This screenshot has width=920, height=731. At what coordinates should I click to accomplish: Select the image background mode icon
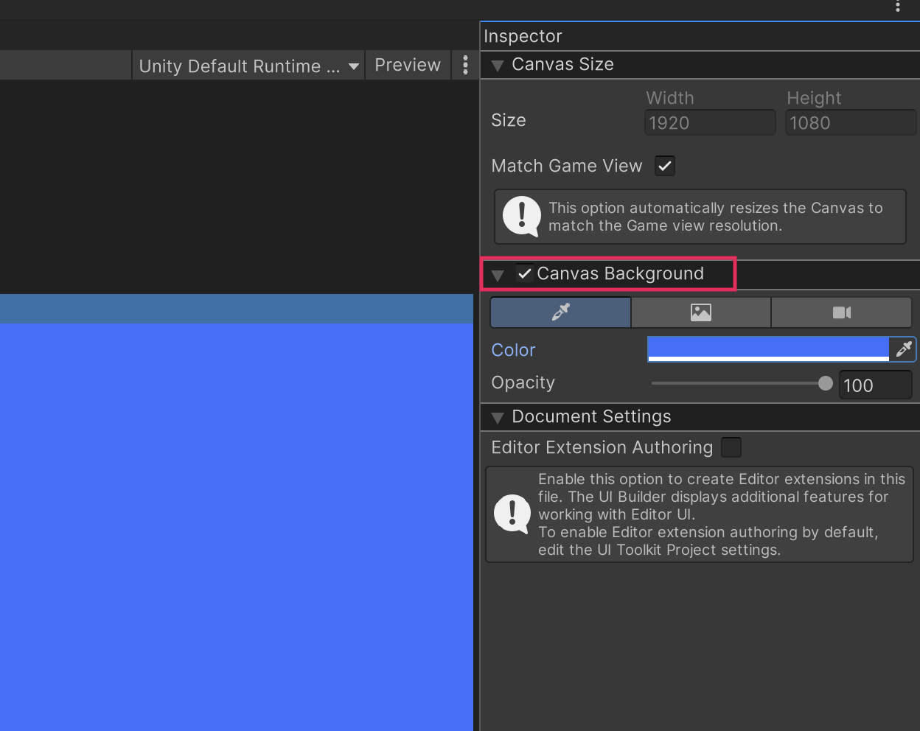(x=700, y=312)
